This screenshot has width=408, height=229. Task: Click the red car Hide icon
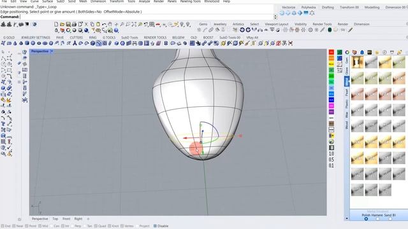coord(158,24)
